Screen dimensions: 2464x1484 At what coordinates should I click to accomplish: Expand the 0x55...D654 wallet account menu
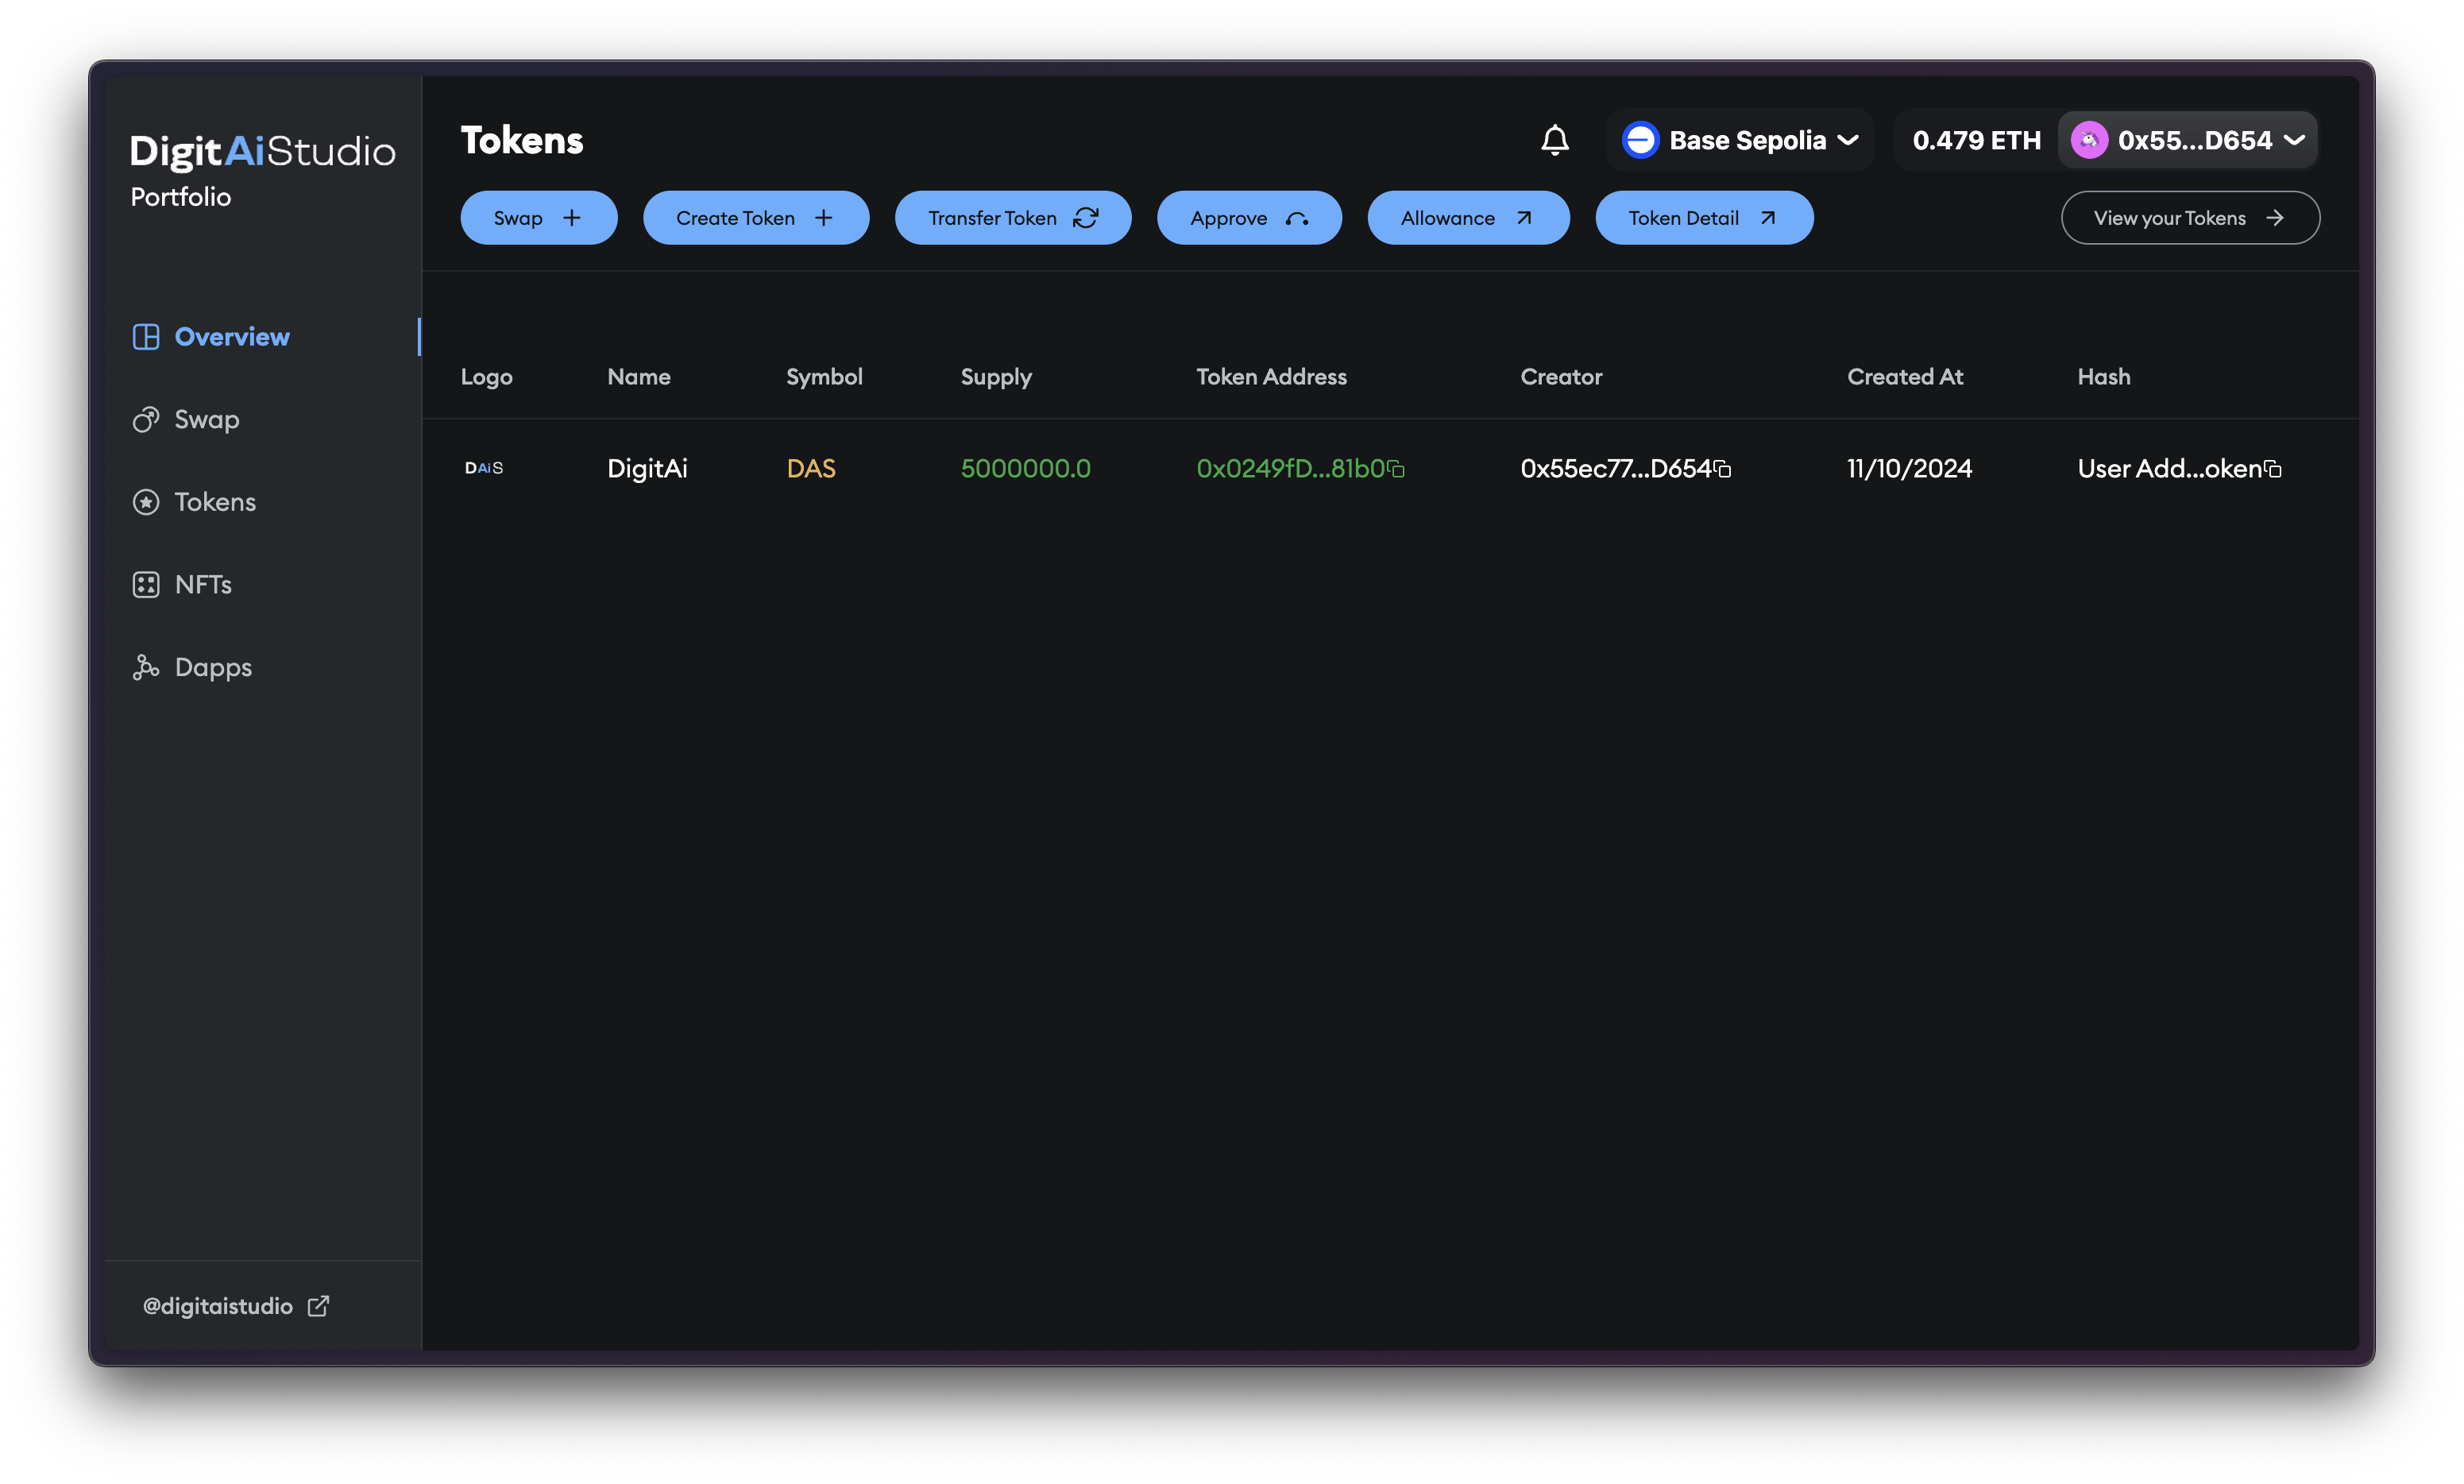pos(2295,140)
